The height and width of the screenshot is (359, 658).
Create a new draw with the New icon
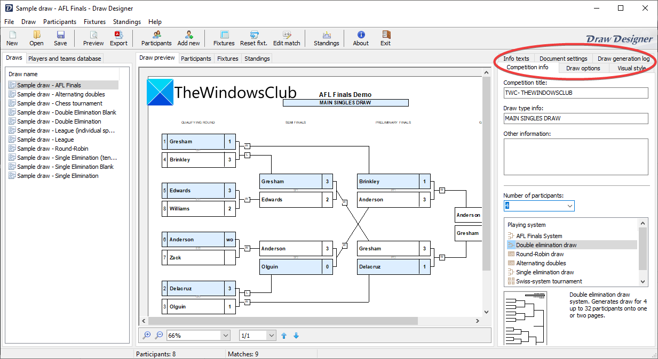point(12,38)
